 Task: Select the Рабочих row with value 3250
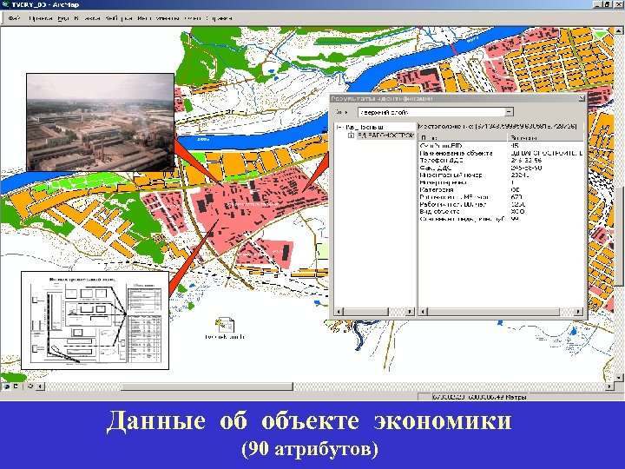(x=501, y=204)
